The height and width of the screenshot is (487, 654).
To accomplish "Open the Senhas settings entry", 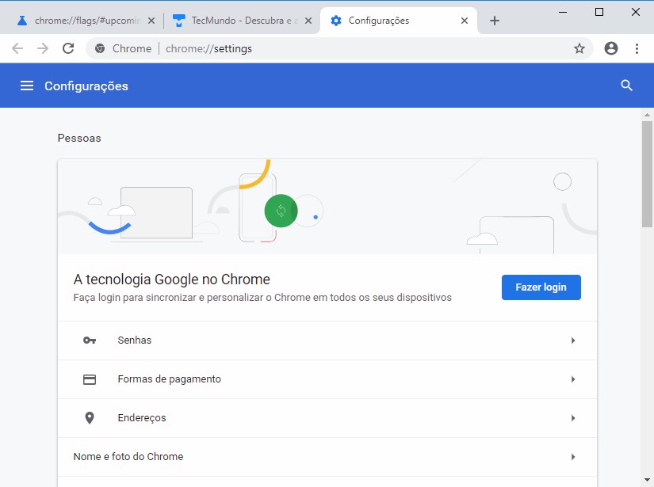I will pyautogui.click(x=327, y=341).
